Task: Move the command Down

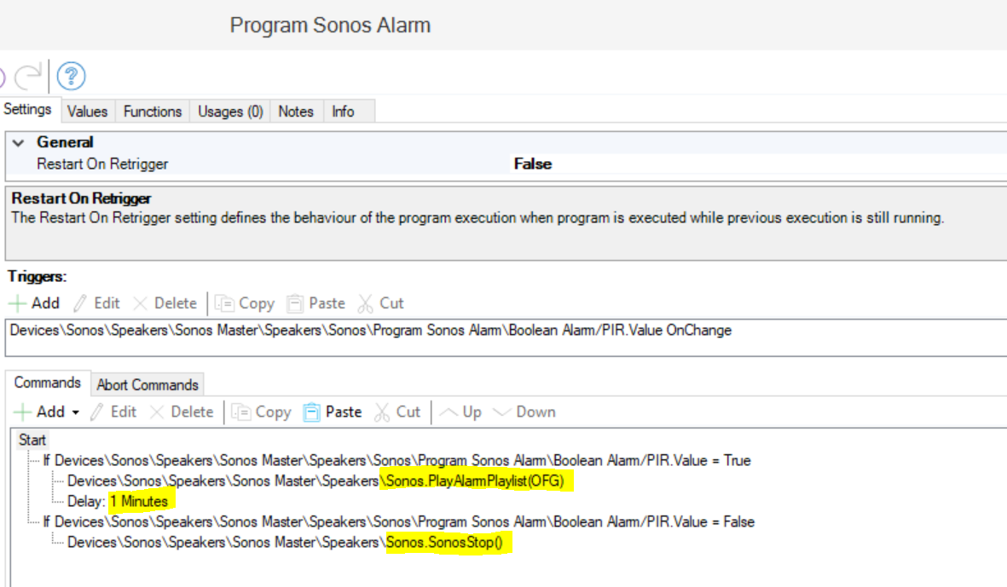Action: pyautogui.click(x=524, y=412)
